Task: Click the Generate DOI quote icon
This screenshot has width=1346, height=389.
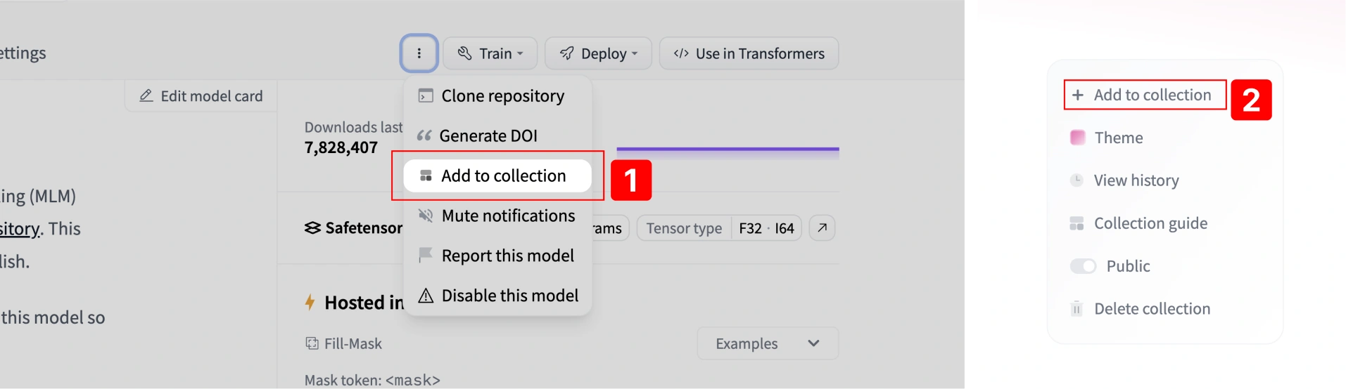Action: (x=424, y=136)
